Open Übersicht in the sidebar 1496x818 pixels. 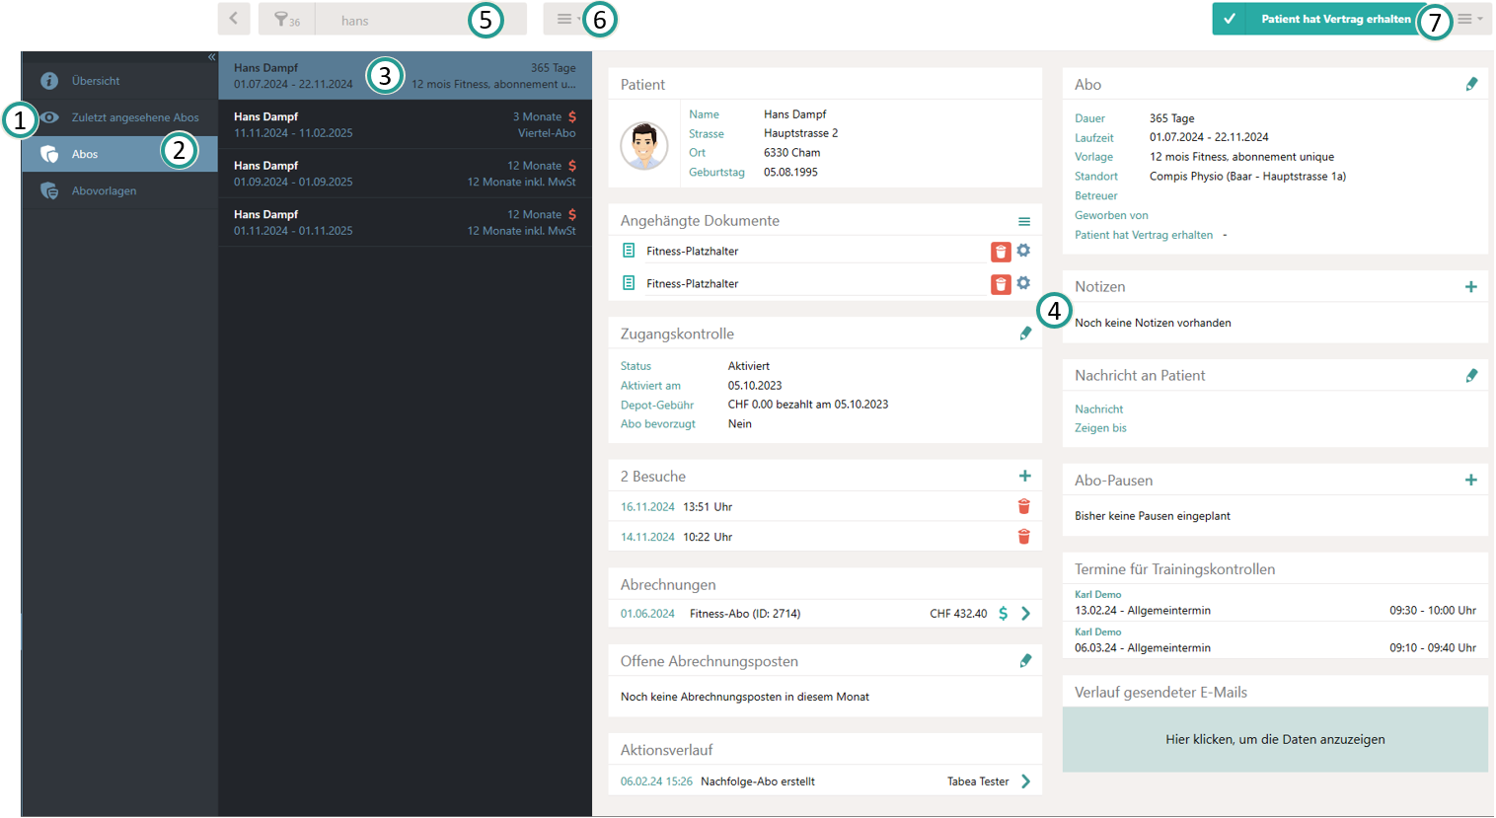click(119, 81)
